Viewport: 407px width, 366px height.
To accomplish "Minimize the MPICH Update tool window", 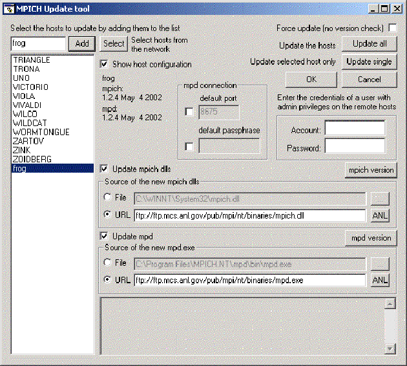I will [373, 9].
